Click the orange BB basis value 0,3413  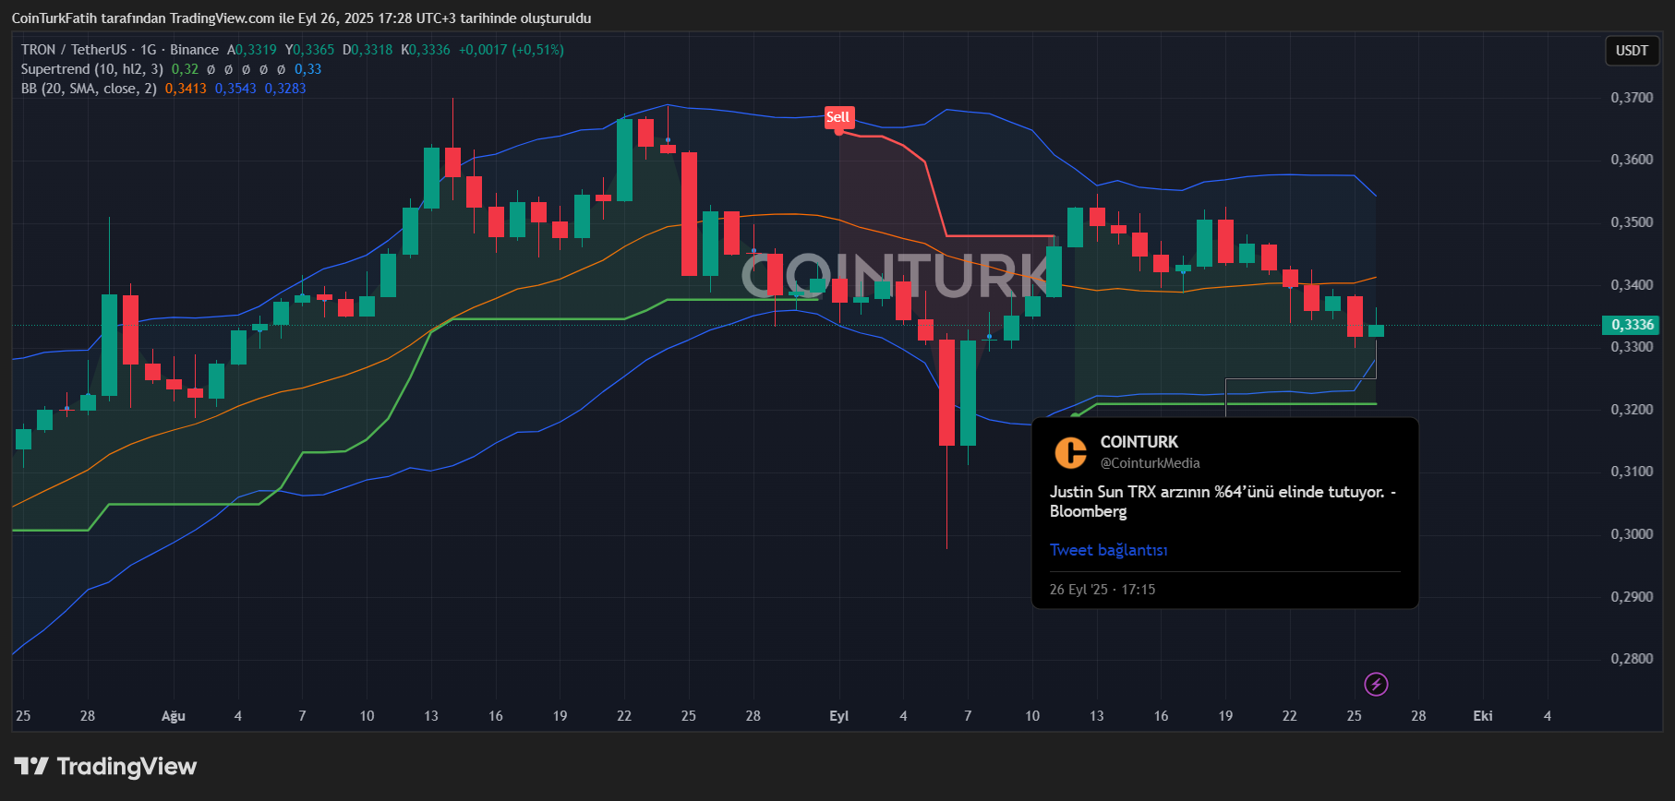point(186,89)
